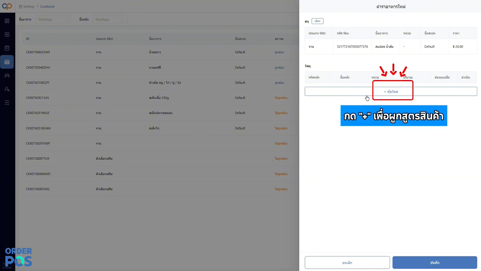This screenshot has height=271, width=481.
Task: Click the blue บันทึก save button
Action: coord(435,263)
